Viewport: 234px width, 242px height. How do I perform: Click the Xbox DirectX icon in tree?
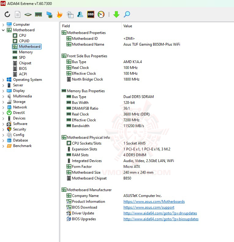point(9,113)
